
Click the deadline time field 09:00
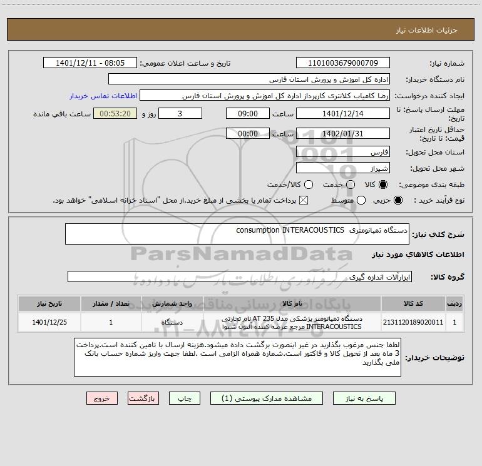pos(248,113)
